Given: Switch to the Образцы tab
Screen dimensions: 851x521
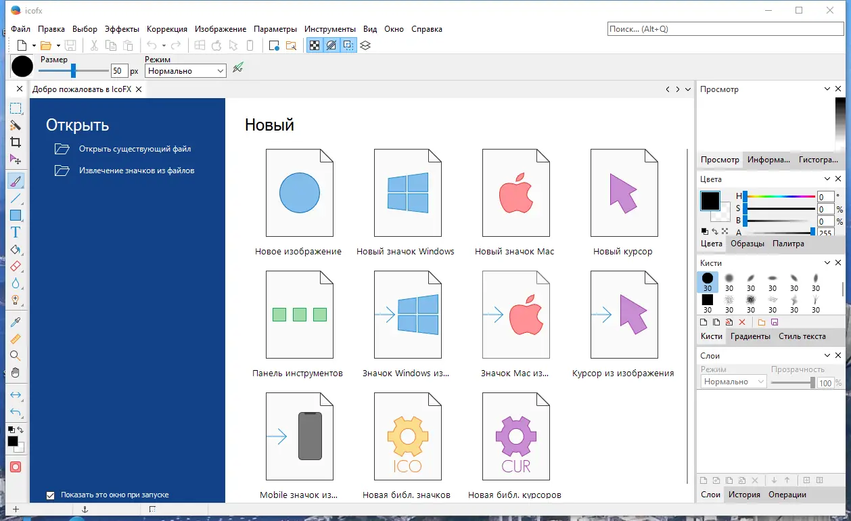Looking at the screenshot, I should click(x=747, y=244).
